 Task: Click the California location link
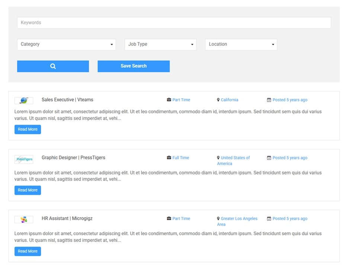(230, 100)
